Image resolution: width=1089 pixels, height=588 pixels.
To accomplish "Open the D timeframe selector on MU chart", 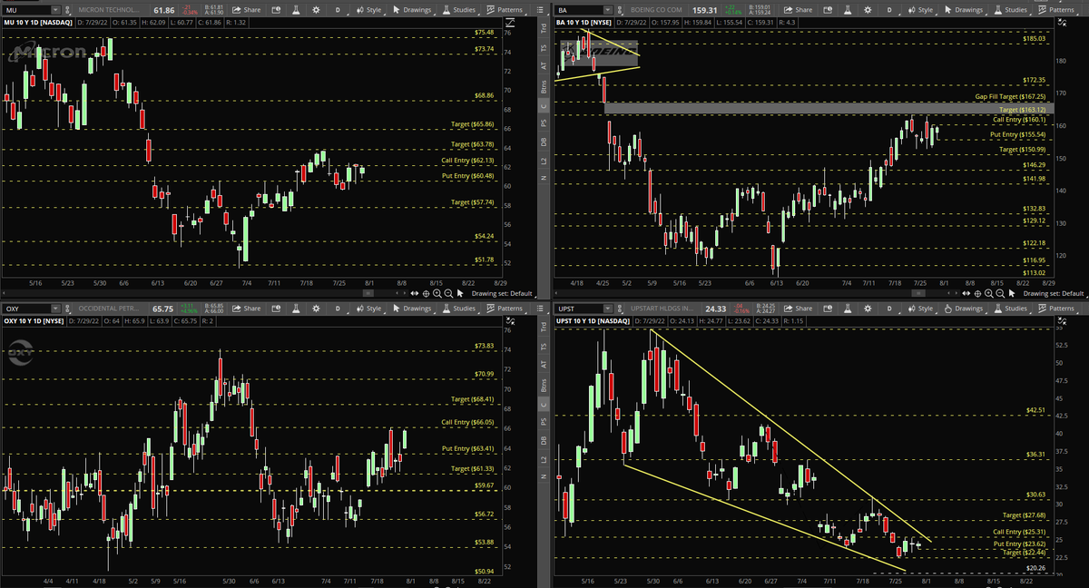I will [x=338, y=9].
